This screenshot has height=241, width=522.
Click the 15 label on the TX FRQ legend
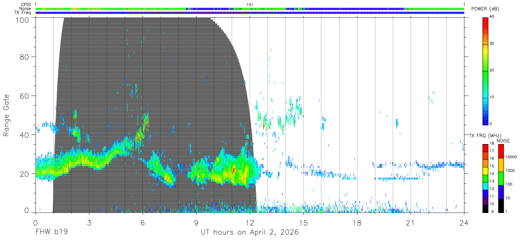pos(492,166)
